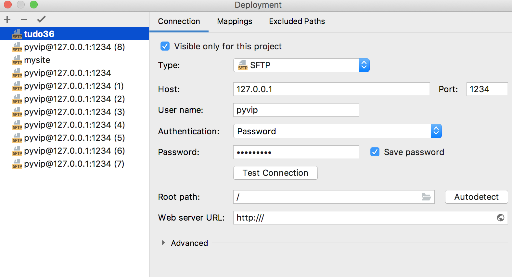Toggle Visible only for this project checkbox
This screenshot has width=512, height=277.
tap(165, 46)
